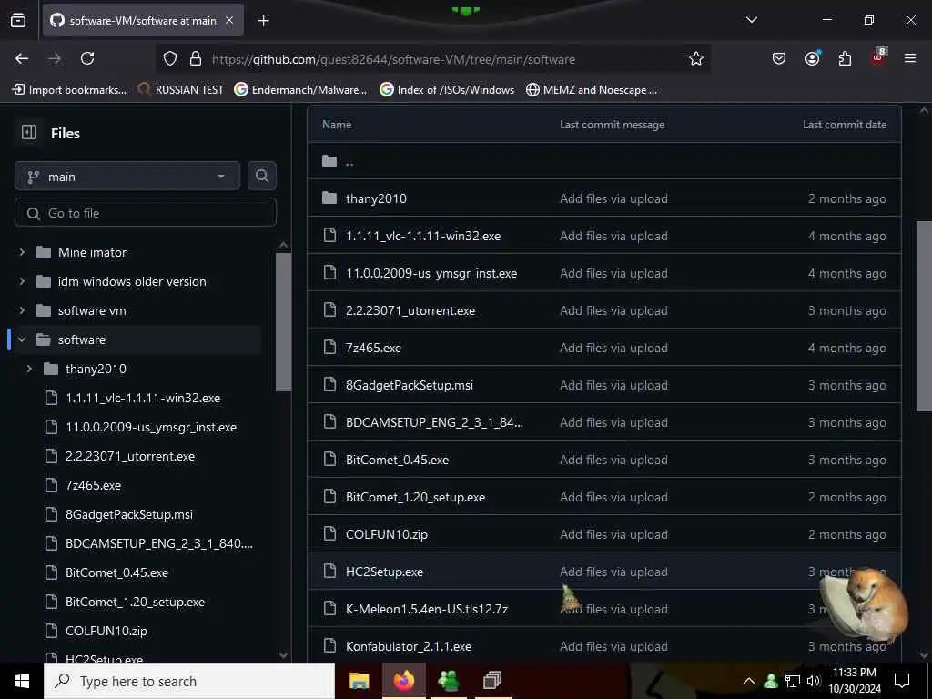File tree scrollbar thumb
Screen dimensions: 932x699
284,321
